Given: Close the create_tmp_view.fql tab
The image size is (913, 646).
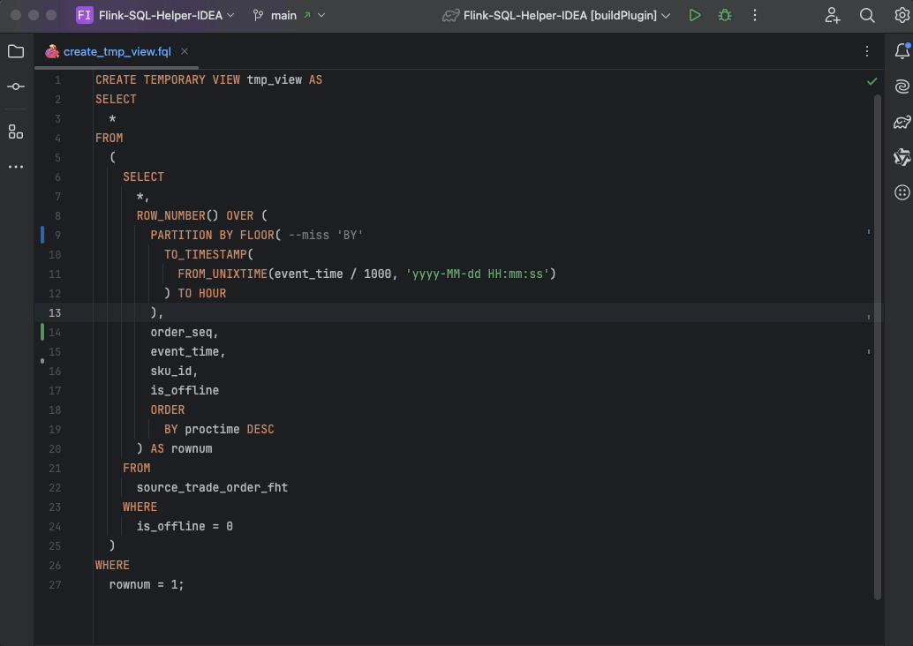Looking at the screenshot, I should 185,51.
